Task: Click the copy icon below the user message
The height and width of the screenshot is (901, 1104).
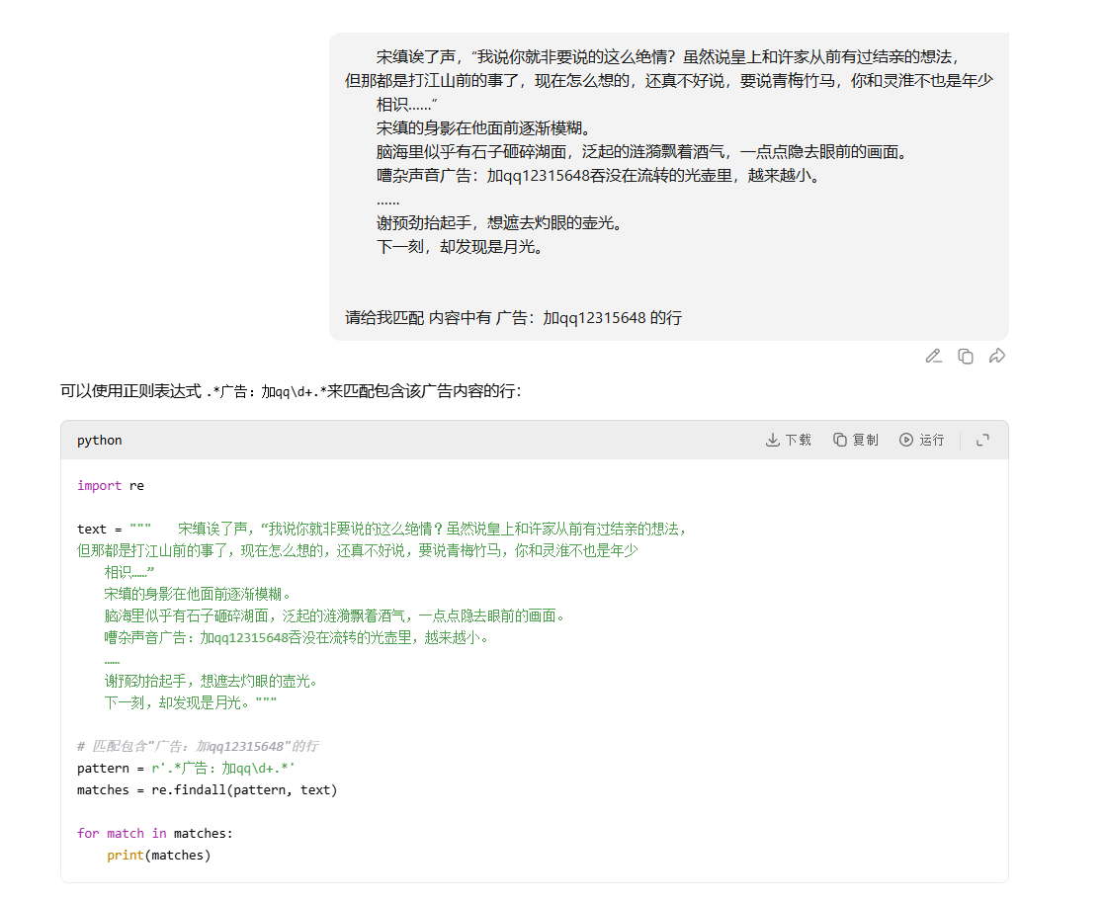Action: point(966,356)
